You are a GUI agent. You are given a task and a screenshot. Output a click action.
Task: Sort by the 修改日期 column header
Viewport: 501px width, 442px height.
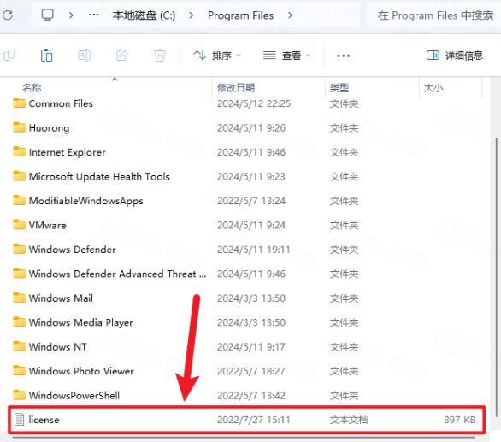[236, 87]
